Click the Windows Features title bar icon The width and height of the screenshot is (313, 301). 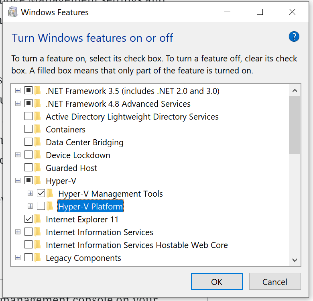point(13,12)
